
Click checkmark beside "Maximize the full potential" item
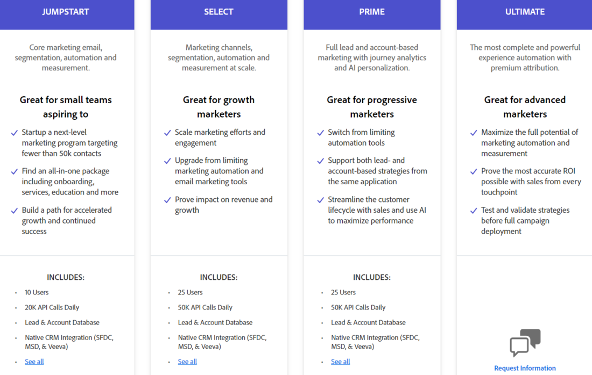(x=473, y=132)
